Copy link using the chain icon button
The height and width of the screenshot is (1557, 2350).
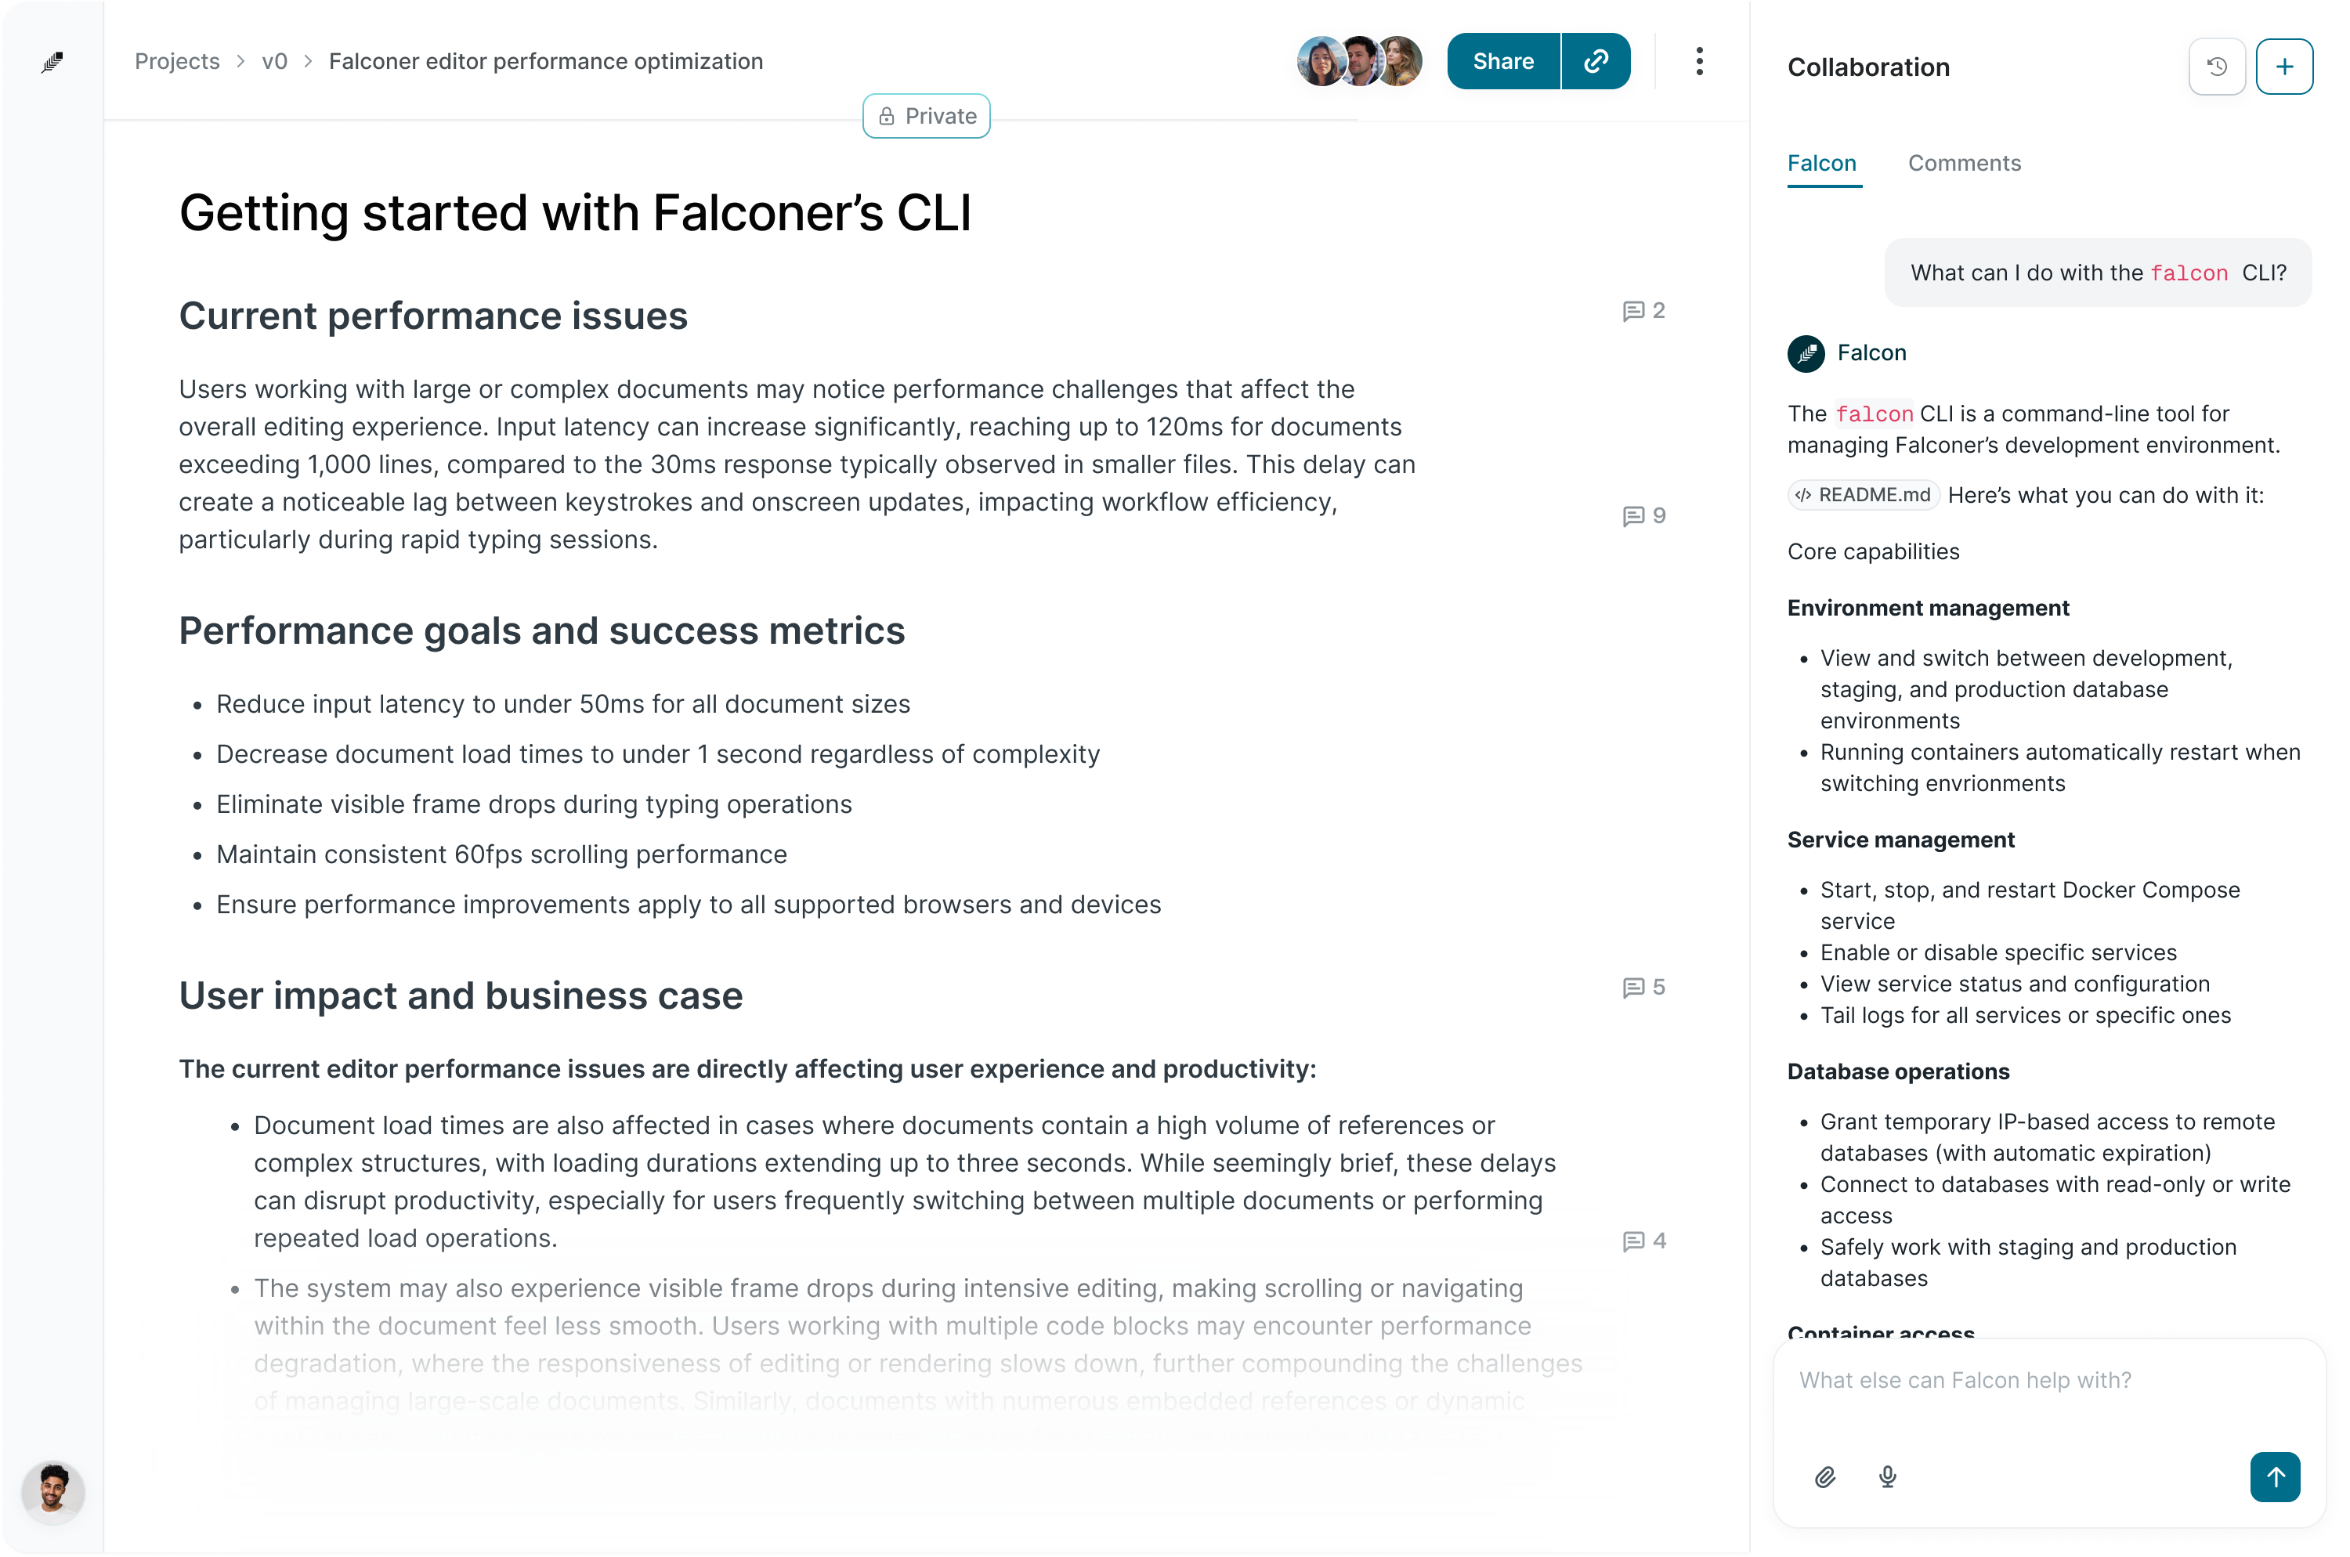tap(1595, 62)
